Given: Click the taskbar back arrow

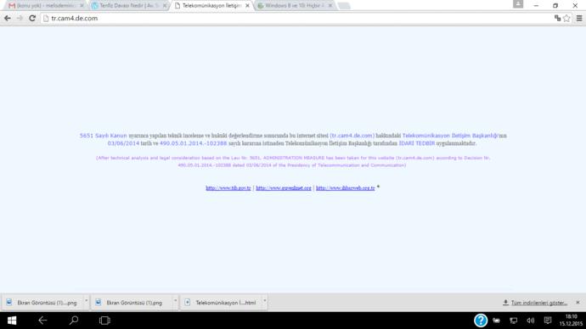Looking at the screenshot, I should 42,321.
